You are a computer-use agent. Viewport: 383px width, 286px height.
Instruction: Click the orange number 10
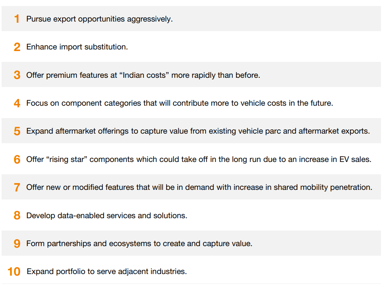[14, 272]
